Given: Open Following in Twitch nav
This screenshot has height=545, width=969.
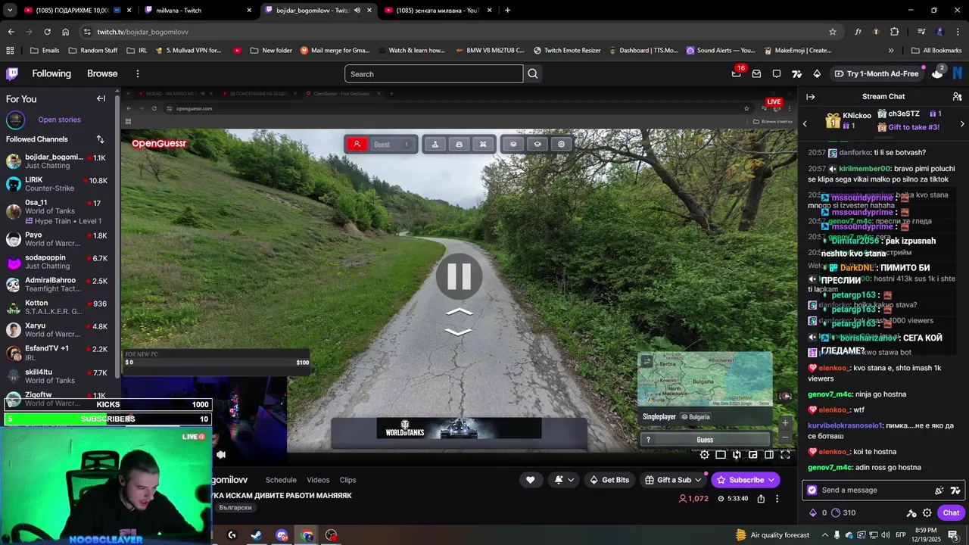Looking at the screenshot, I should click(51, 73).
